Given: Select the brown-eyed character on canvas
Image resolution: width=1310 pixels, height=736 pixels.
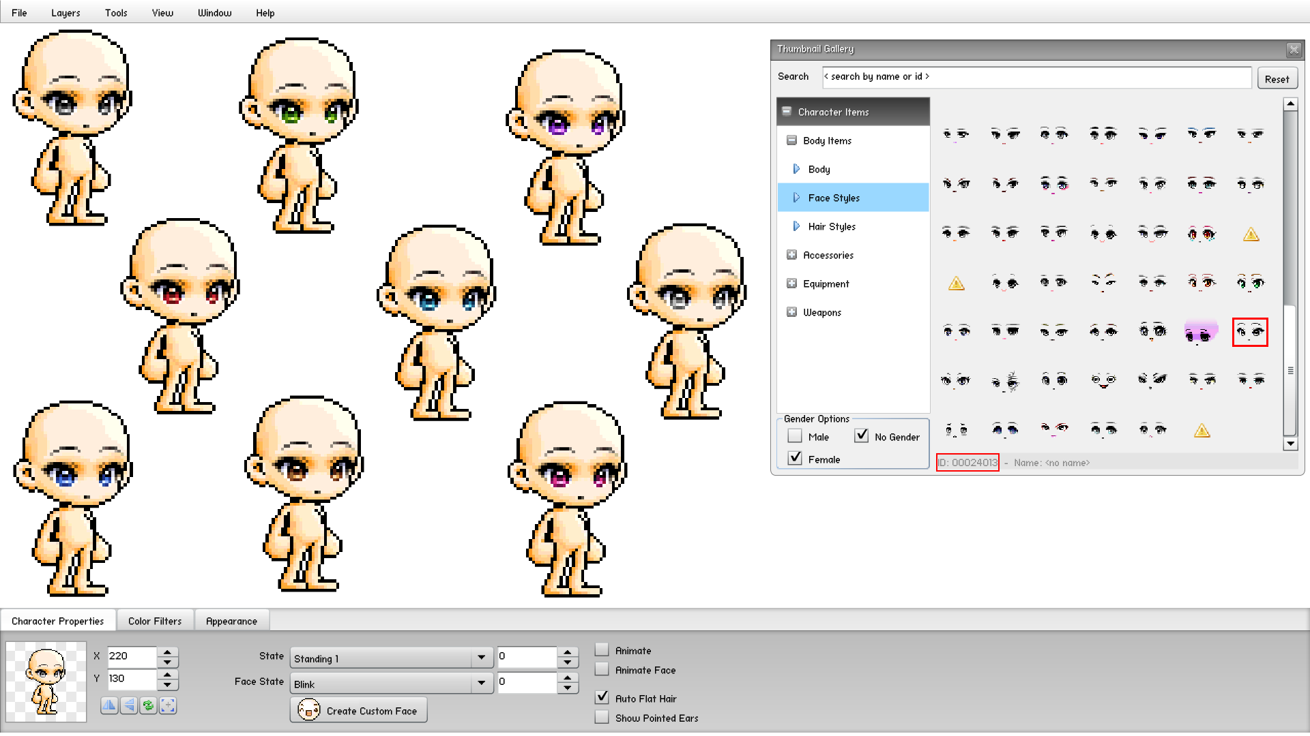Looking at the screenshot, I should pos(304,494).
